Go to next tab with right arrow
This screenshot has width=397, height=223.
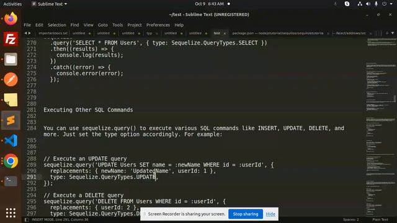click(x=30, y=33)
